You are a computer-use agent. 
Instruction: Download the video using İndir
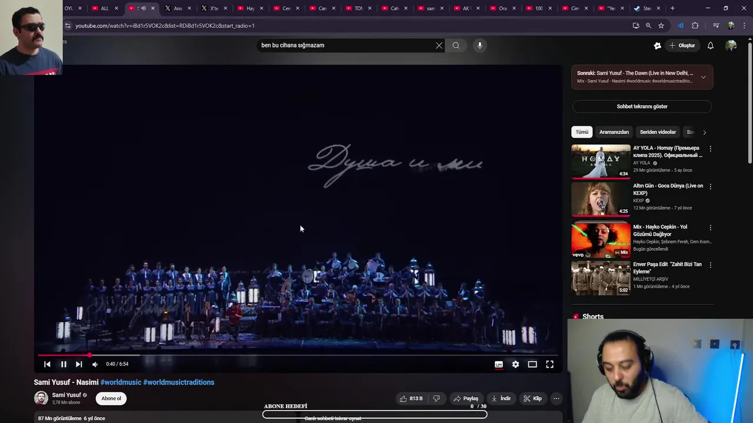(x=501, y=398)
